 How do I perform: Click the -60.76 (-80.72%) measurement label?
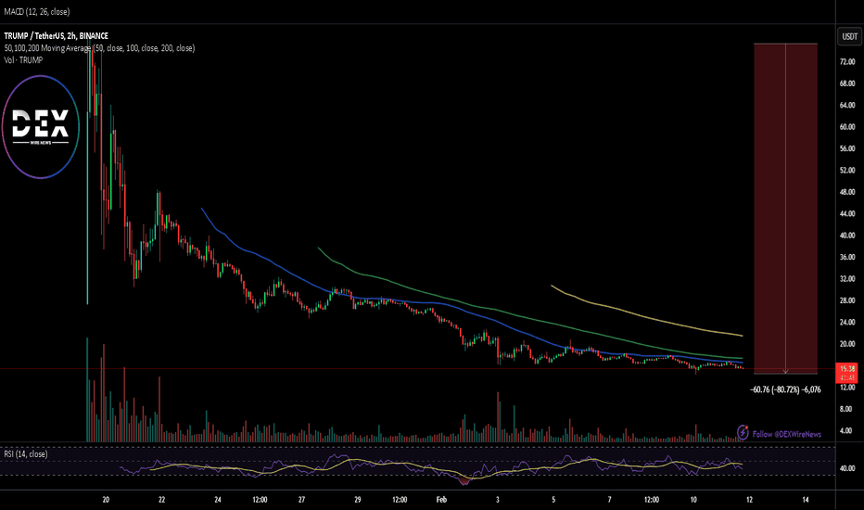[x=785, y=389]
